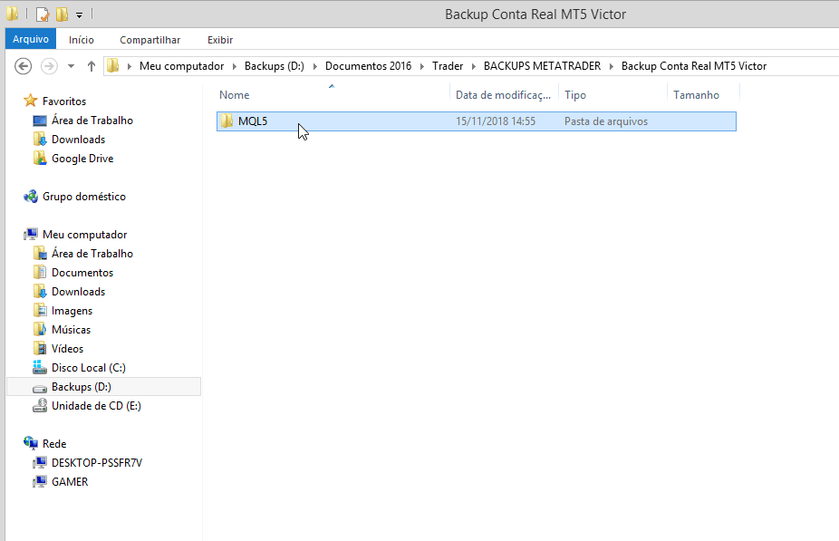The image size is (839, 541).
Task: Switch to the Início tab
Action: pyautogui.click(x=82, y=40)
